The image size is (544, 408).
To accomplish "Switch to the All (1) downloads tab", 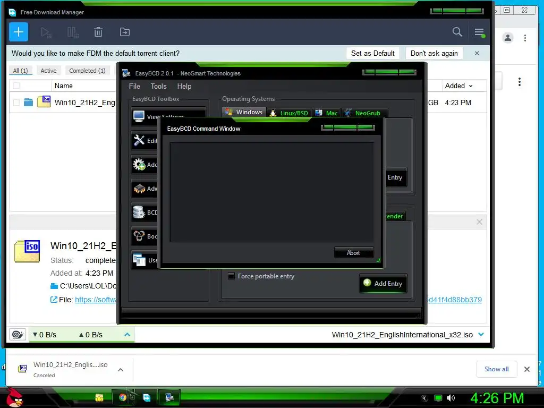I will pos(21,71).
